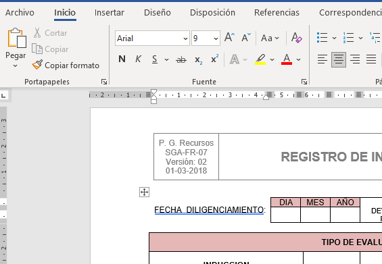
Task: Apply yellow text highlight color
Action: (260, 59)
